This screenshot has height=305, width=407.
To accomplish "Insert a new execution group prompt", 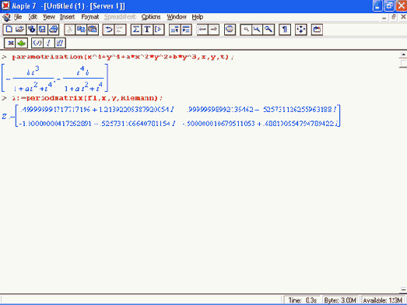I will point(158,30).
